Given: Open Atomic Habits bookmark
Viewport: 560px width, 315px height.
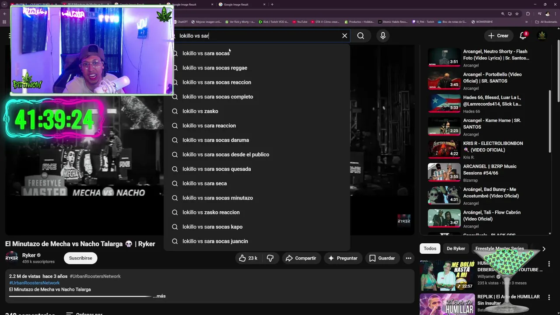Looking at the screenshot, I should (x=393, y=21).
